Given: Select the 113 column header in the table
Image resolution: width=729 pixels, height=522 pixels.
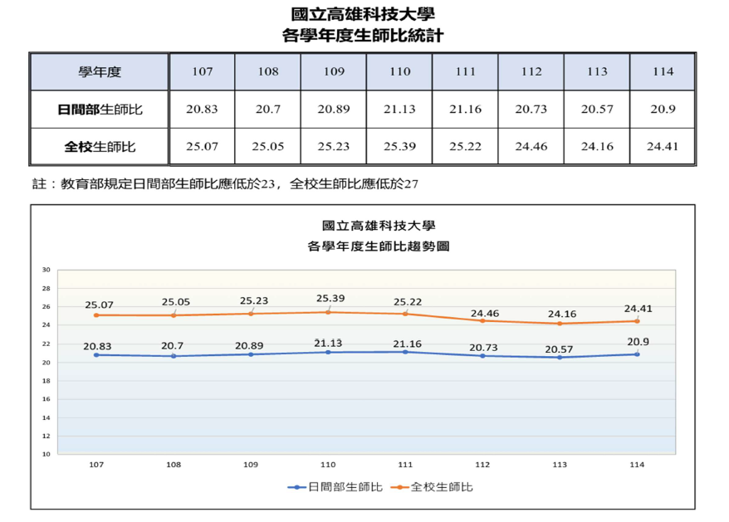Looking at the screenshot, I should [597, 72].
